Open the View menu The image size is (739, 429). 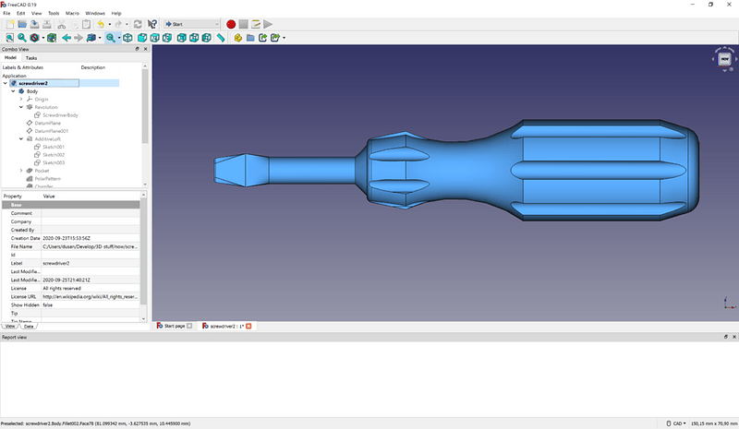coord(36,13)
